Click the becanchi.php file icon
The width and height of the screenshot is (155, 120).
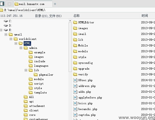click(x=75, y=109)
